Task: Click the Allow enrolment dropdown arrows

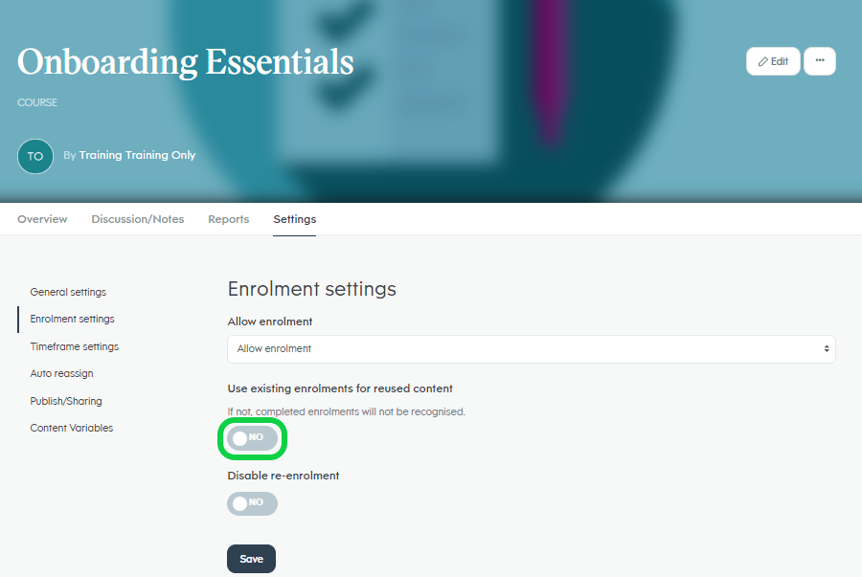Action: pyautogui.click(x=826, y=348)
